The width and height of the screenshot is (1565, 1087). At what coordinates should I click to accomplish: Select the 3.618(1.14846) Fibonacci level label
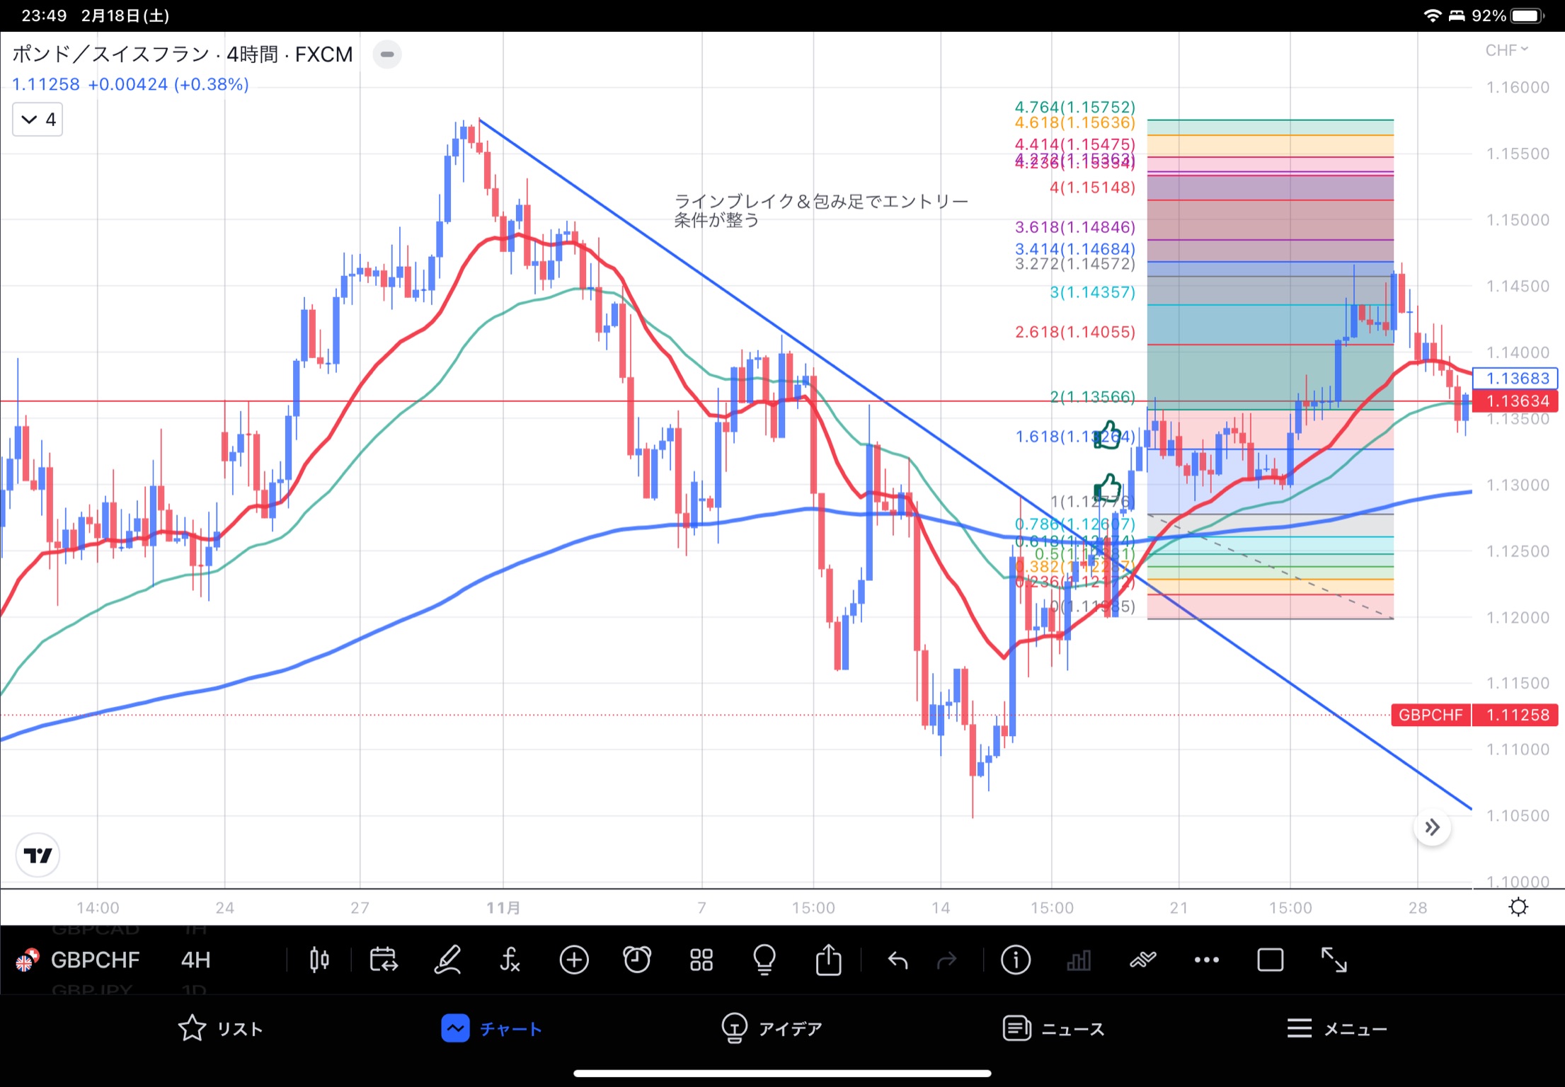(x=1074, y=227)
